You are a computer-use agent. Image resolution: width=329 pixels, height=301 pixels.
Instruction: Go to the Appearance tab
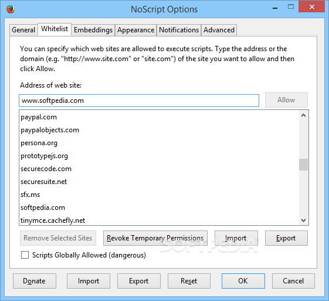(x=136, y=30)
